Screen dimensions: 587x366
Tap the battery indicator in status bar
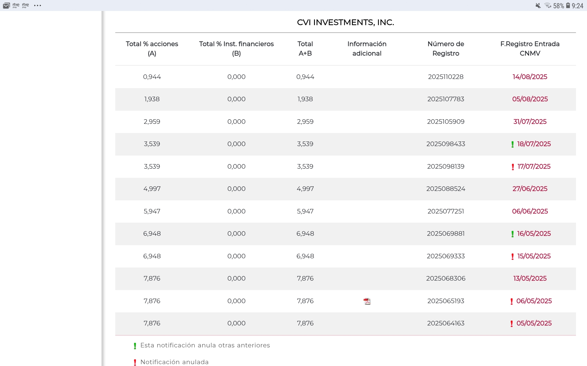(x=568, y=5)
